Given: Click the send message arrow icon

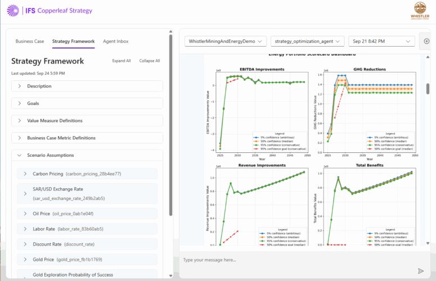Looking at the screenshot, I should click(x=420, y=270).
